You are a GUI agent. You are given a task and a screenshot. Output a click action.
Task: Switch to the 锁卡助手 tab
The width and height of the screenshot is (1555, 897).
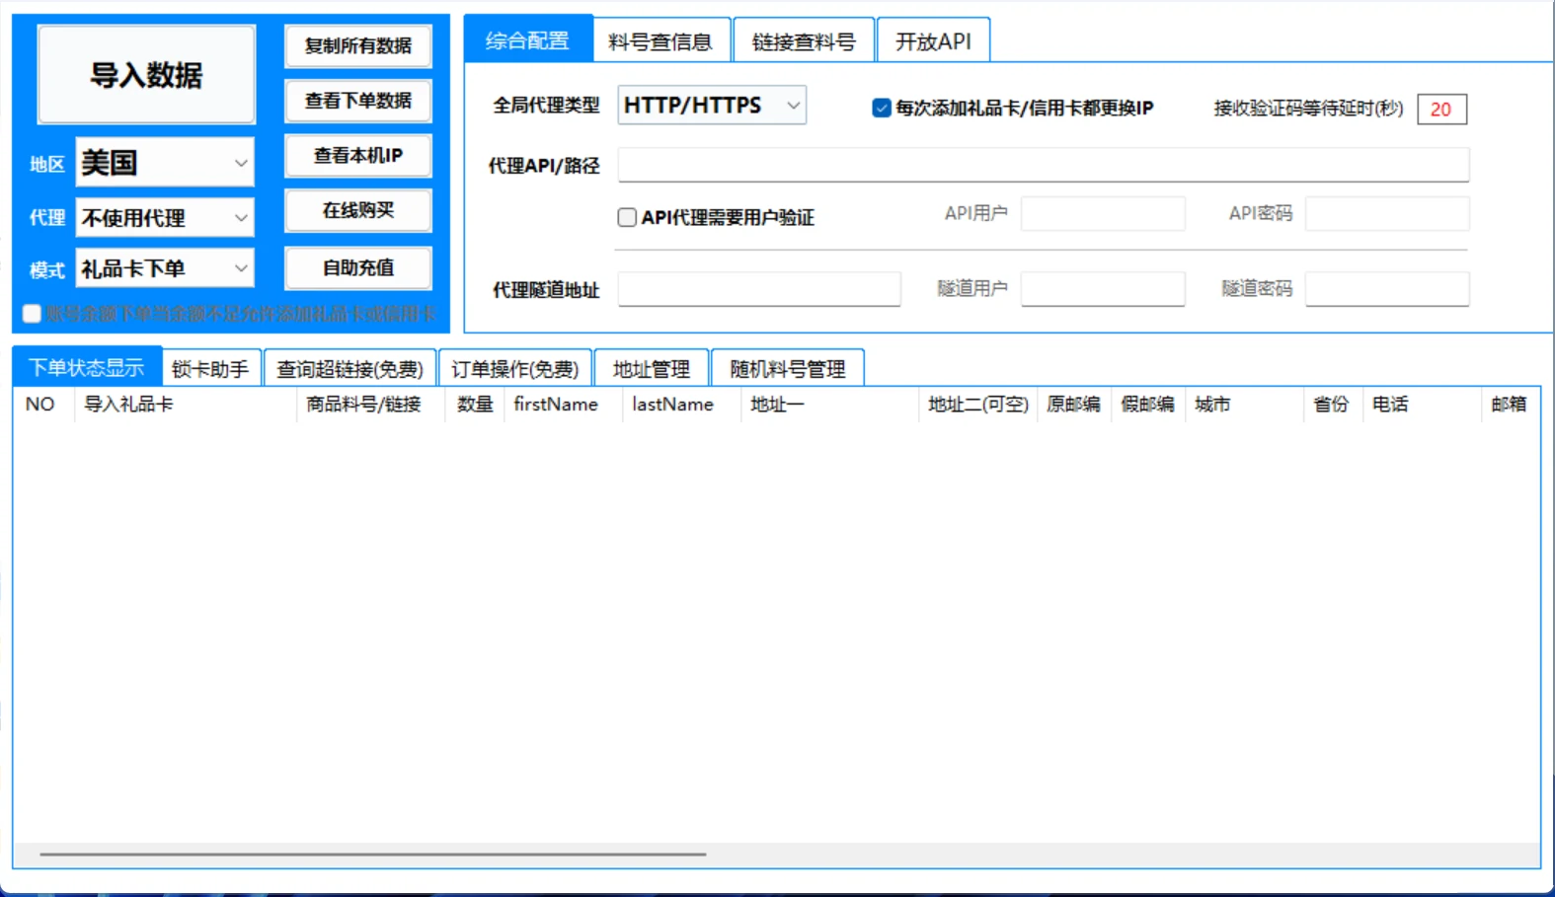[210, 369]
